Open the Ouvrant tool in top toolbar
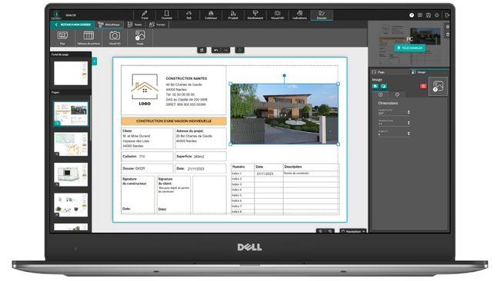 pyautogui.click(x=166, y=15)
